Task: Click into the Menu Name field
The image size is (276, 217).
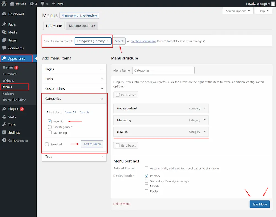Action: [x=163, y=70]
